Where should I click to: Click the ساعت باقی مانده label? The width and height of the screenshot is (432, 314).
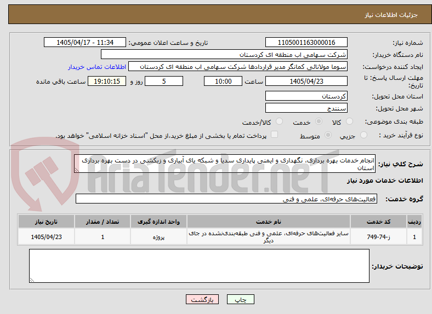click(x=61, y=82)
